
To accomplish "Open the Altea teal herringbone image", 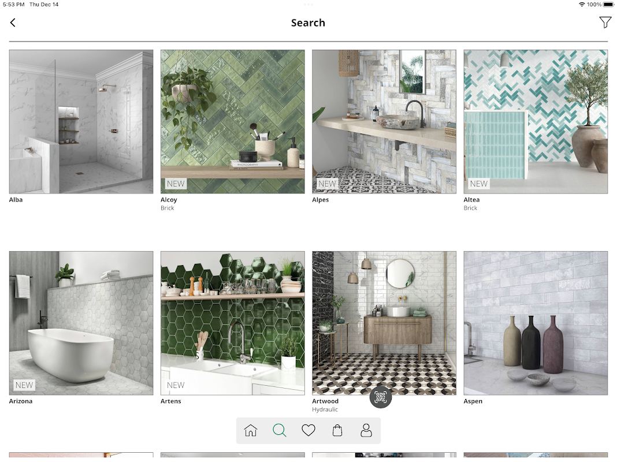I will 536,121.
